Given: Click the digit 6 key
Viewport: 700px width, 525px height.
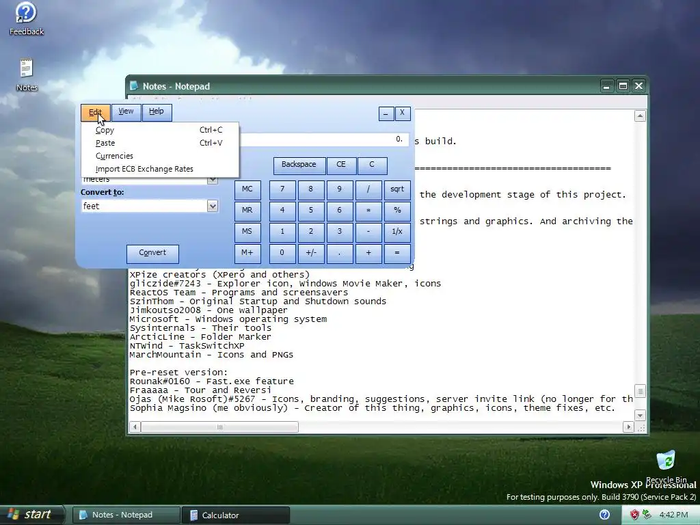Looking at the screenshot, I should click(x=339, y=211).
